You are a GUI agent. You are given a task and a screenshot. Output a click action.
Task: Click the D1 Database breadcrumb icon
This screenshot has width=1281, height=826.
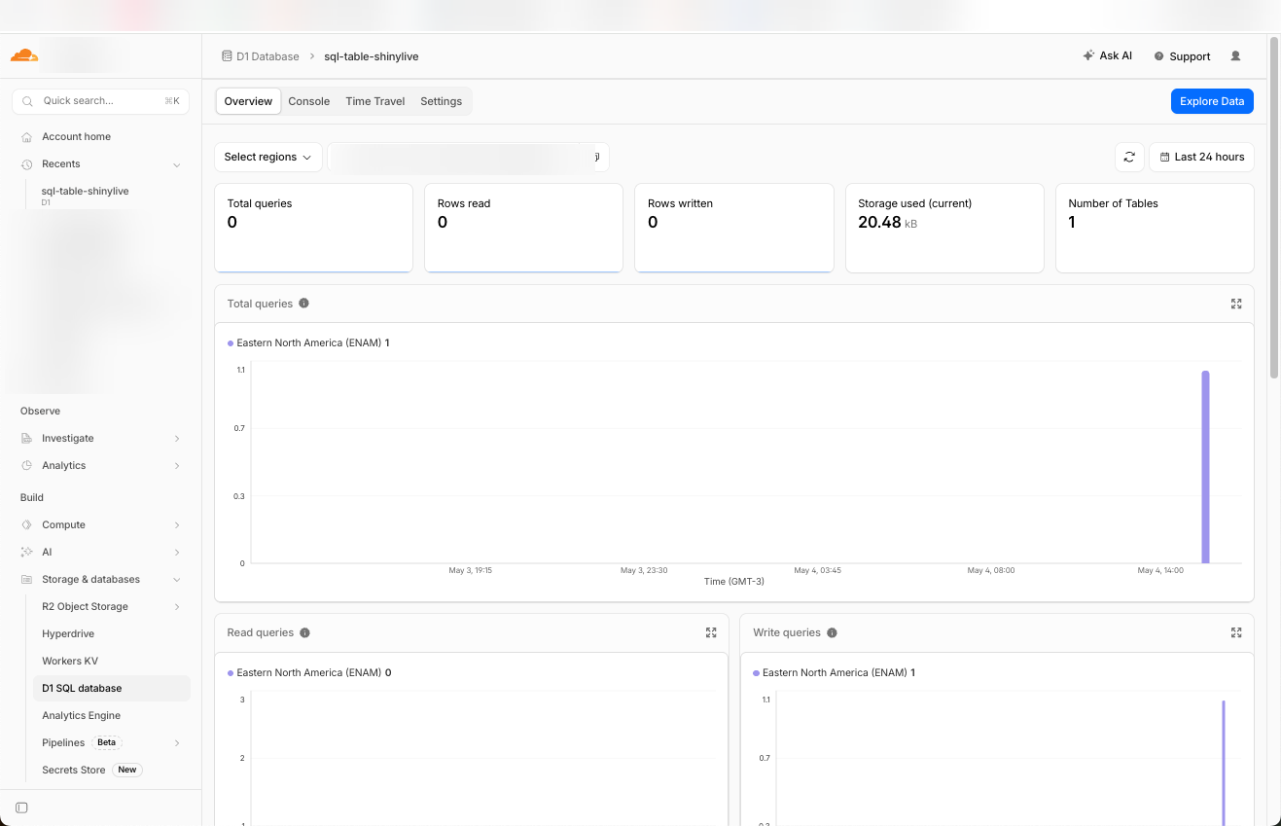coord(227,56)
